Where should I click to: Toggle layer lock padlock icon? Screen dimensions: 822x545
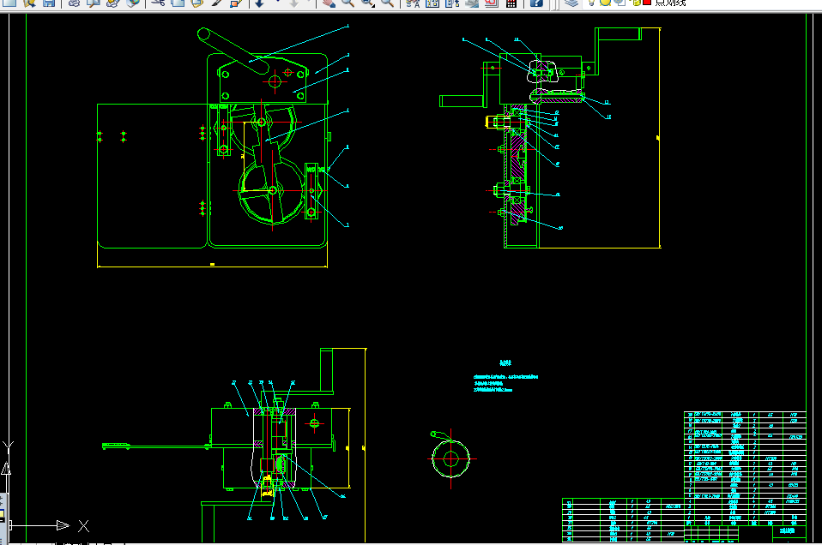click(x=636, y=2)
